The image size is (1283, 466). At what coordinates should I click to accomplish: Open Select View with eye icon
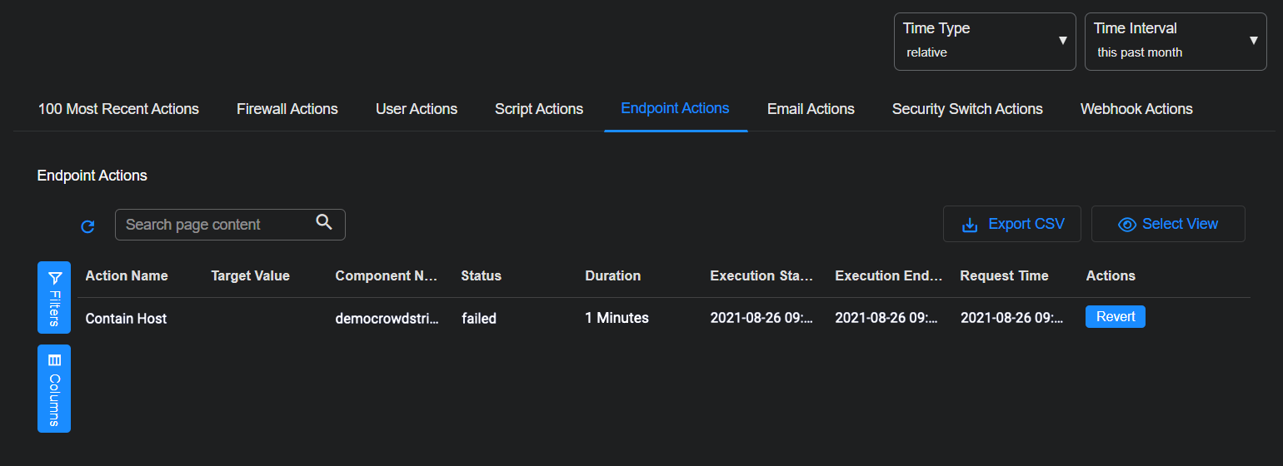point(1168,224)
